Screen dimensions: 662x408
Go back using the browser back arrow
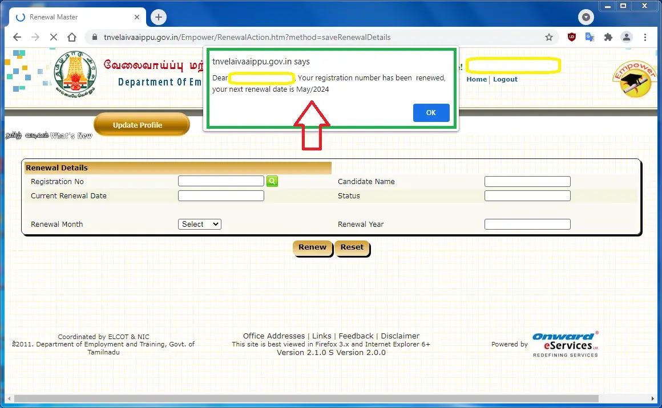pyautogui.click(x=17, y=37)
